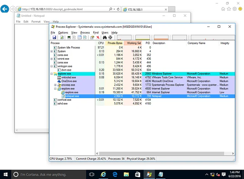Open the Options menu in Process Explorer
Viewport: 244px width, 179px height.
[x=63, y=33]
